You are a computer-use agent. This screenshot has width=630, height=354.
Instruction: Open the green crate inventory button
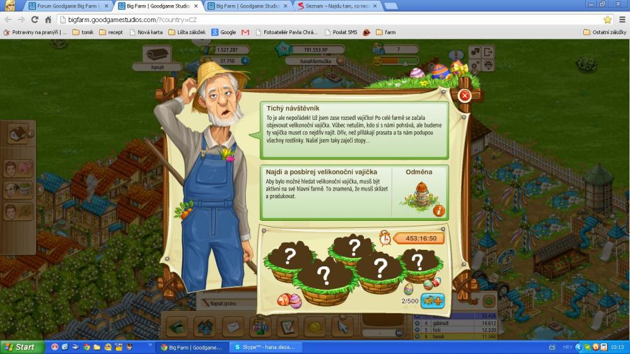(x=177, y=327)
